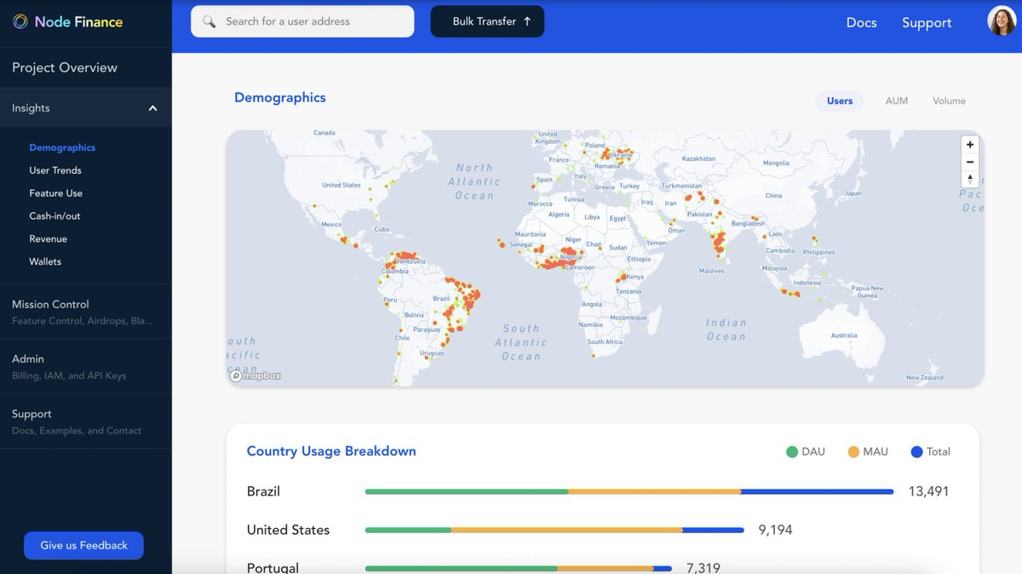Open the user profile avatar
This screenshot has width=1022, height=574.
(x=1002, y=21)
